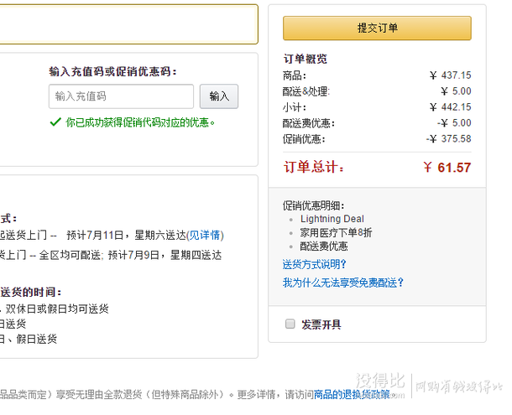Select the 促销优惠 discount -￥375.58
The height and width of the screenshot is (415, 512).
tap(449, 138)
